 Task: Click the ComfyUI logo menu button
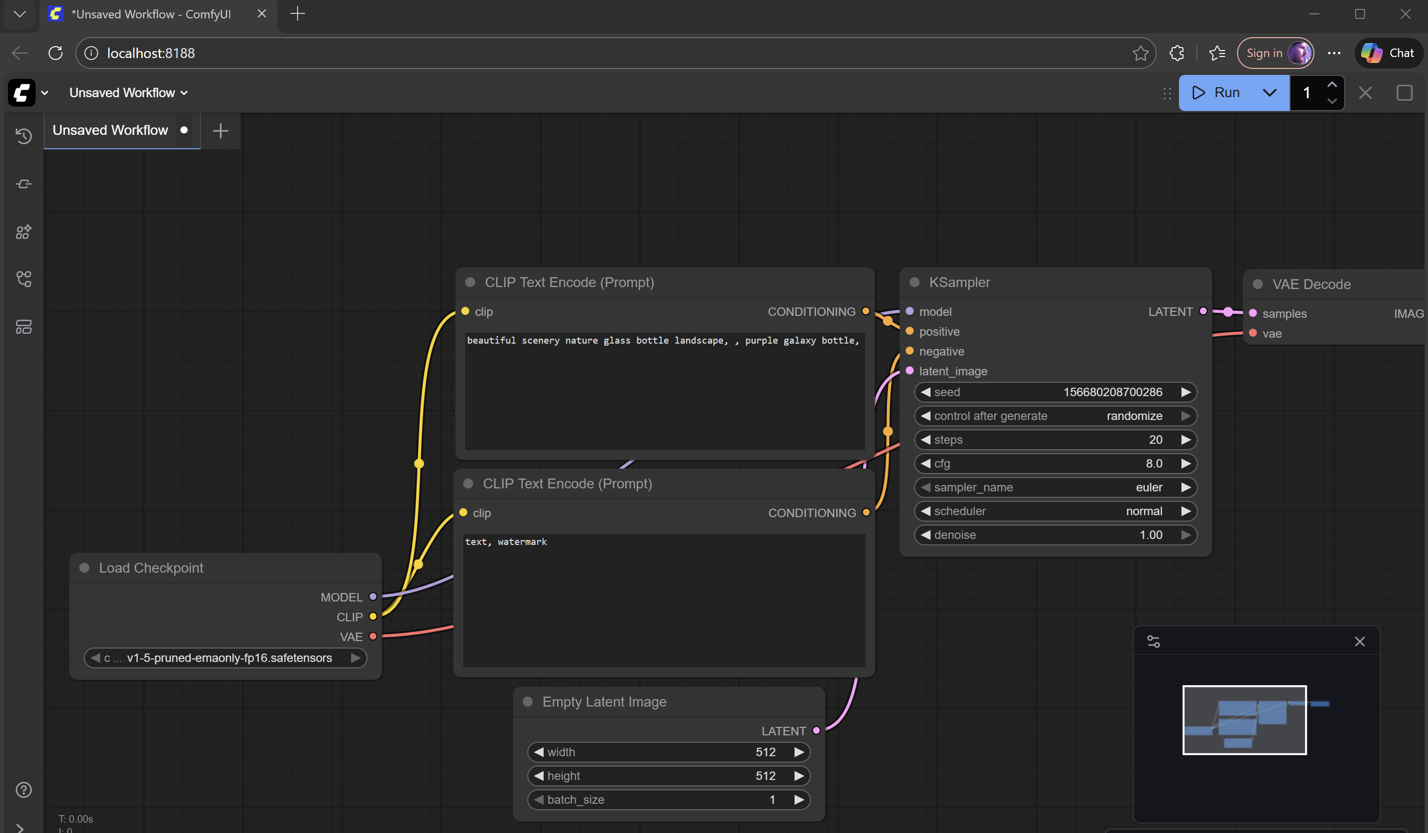tap(22, 93)
